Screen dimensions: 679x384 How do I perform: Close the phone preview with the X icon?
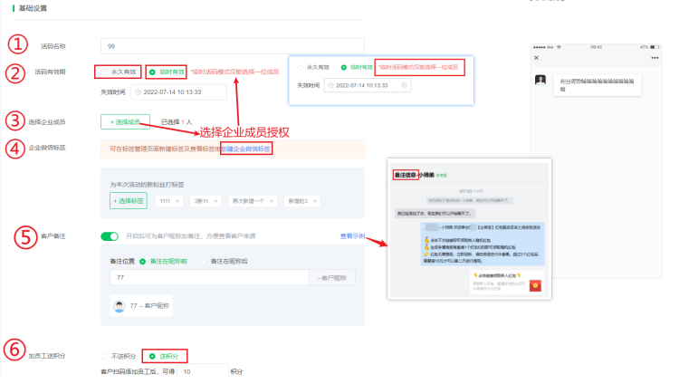pyautogui.click(x=537, y=58)
